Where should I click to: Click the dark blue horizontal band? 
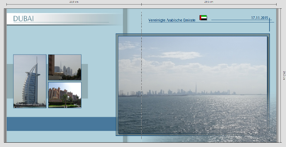(61, 124)
